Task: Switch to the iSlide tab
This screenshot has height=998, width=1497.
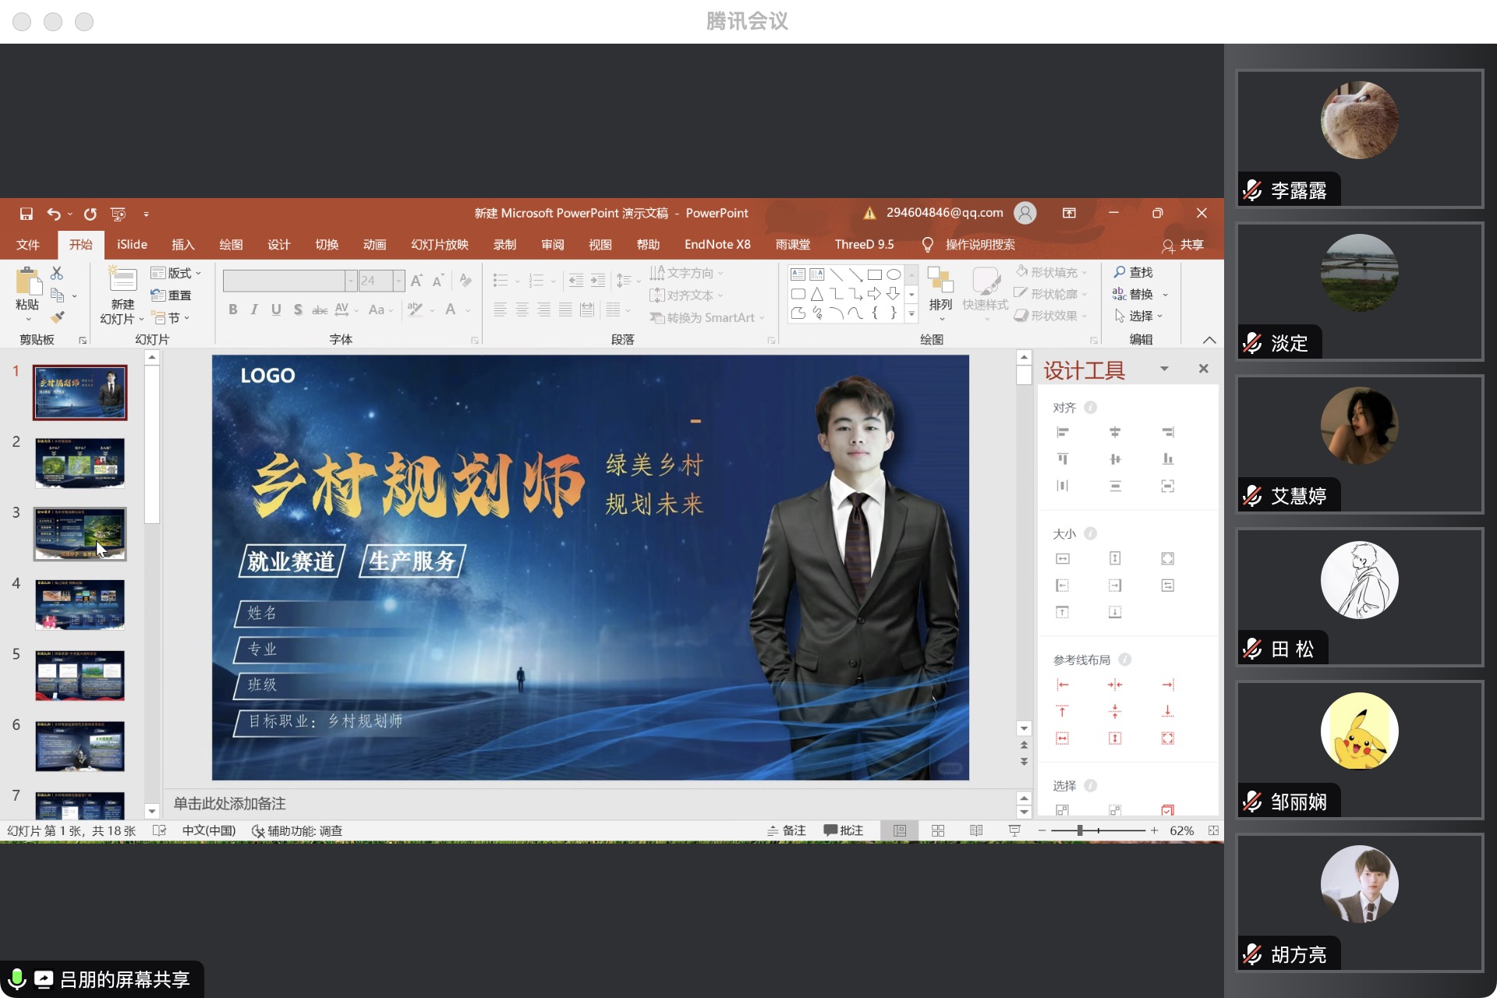Action: point(133,245)
